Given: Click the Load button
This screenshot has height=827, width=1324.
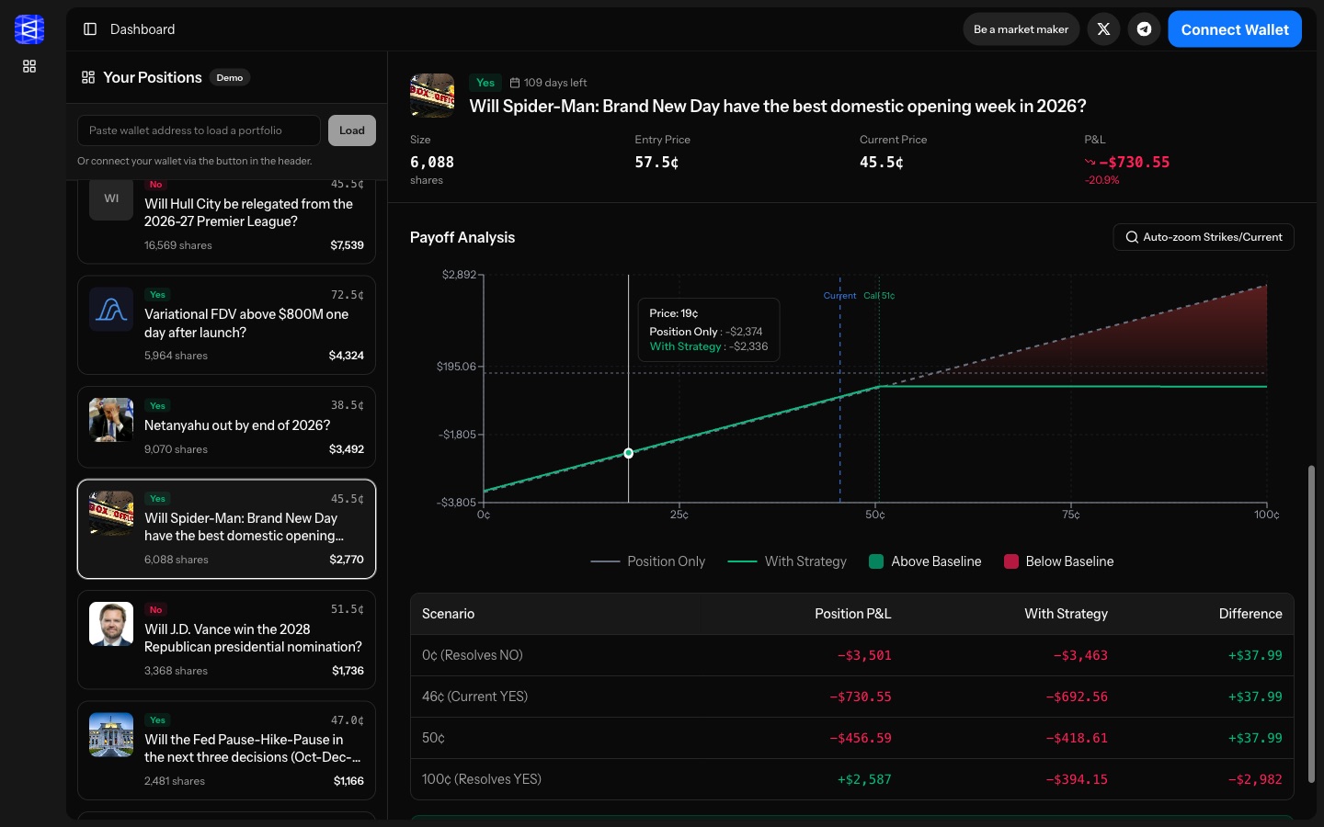Looking at the screenshot, I should [x=352, y=130].
